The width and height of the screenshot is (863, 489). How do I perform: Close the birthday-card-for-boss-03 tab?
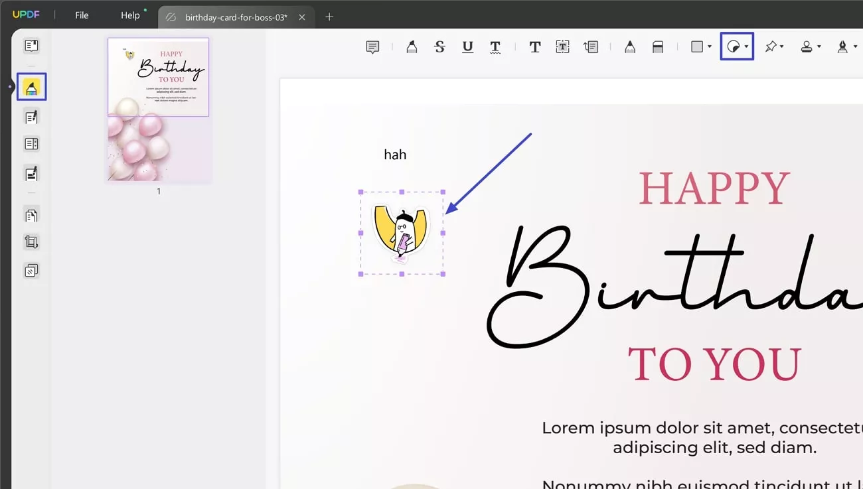tap(302, 17)
